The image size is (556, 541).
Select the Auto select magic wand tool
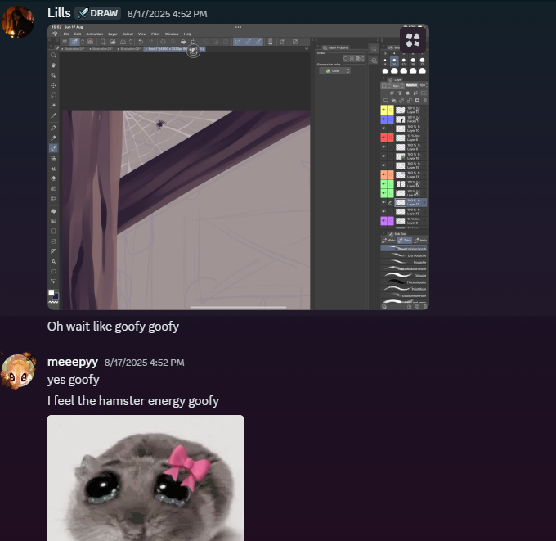[x=53, y=106]
